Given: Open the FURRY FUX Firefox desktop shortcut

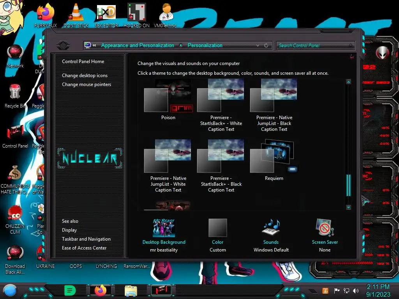Looking at the screenshot, I should (x=45, y=16).
